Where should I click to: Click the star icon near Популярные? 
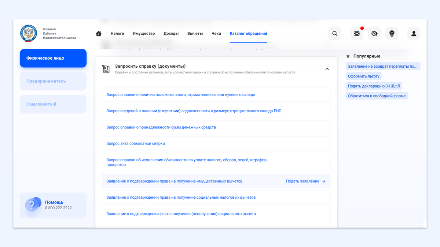click(x=348, y=56)
